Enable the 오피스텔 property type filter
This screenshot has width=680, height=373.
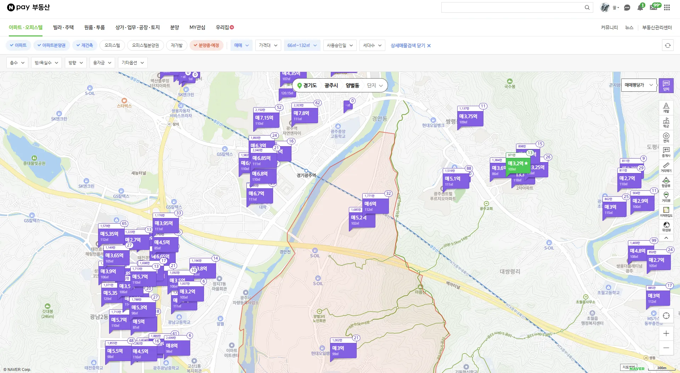tap(112, 45)
